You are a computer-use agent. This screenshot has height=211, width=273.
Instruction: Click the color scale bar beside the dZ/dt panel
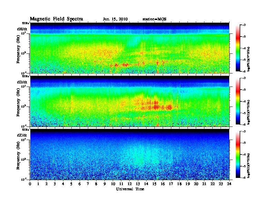coord(238,154)
